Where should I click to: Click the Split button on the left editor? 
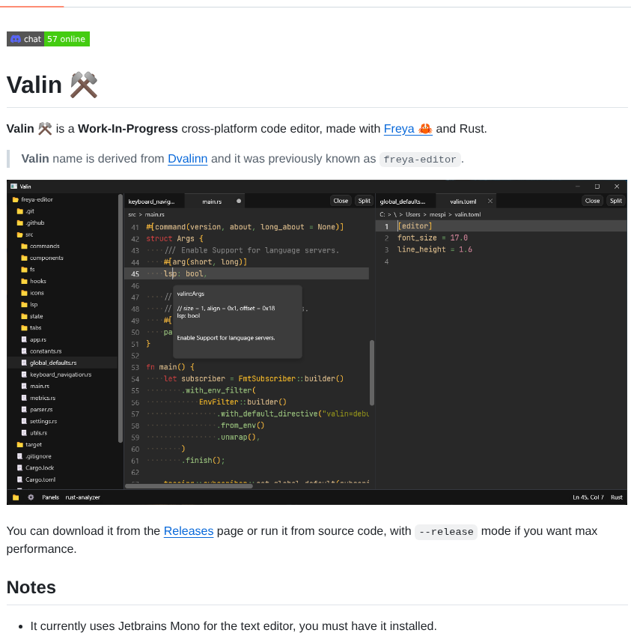[x=364, y=201]
